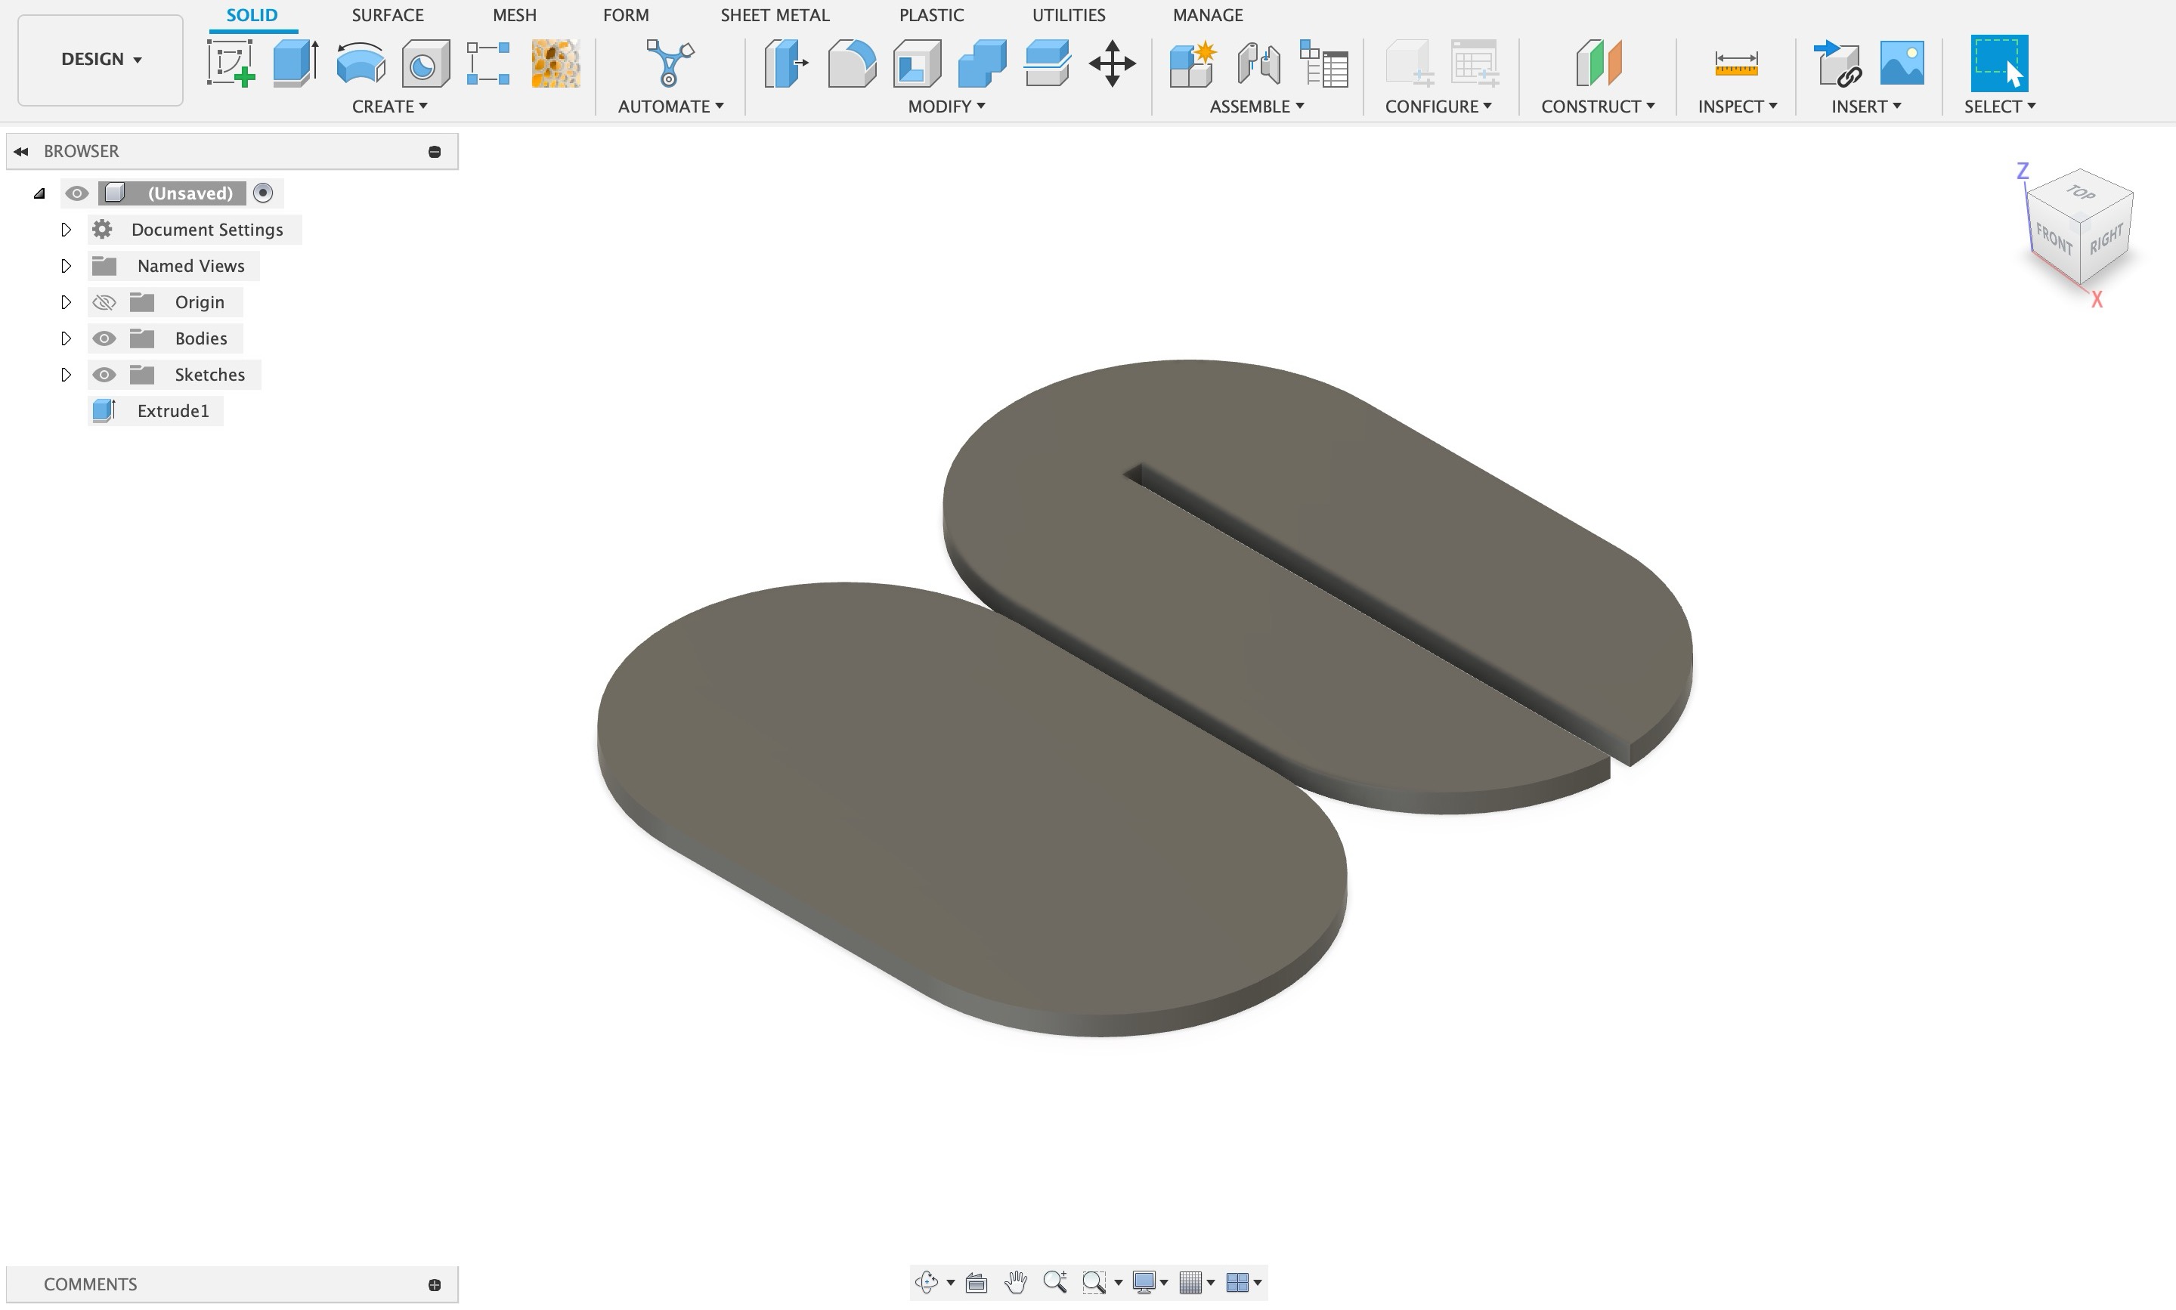Viewport: 2176px width, 1310px height.
Task: Switch to the MANAGE tab
Action: 1207,15
